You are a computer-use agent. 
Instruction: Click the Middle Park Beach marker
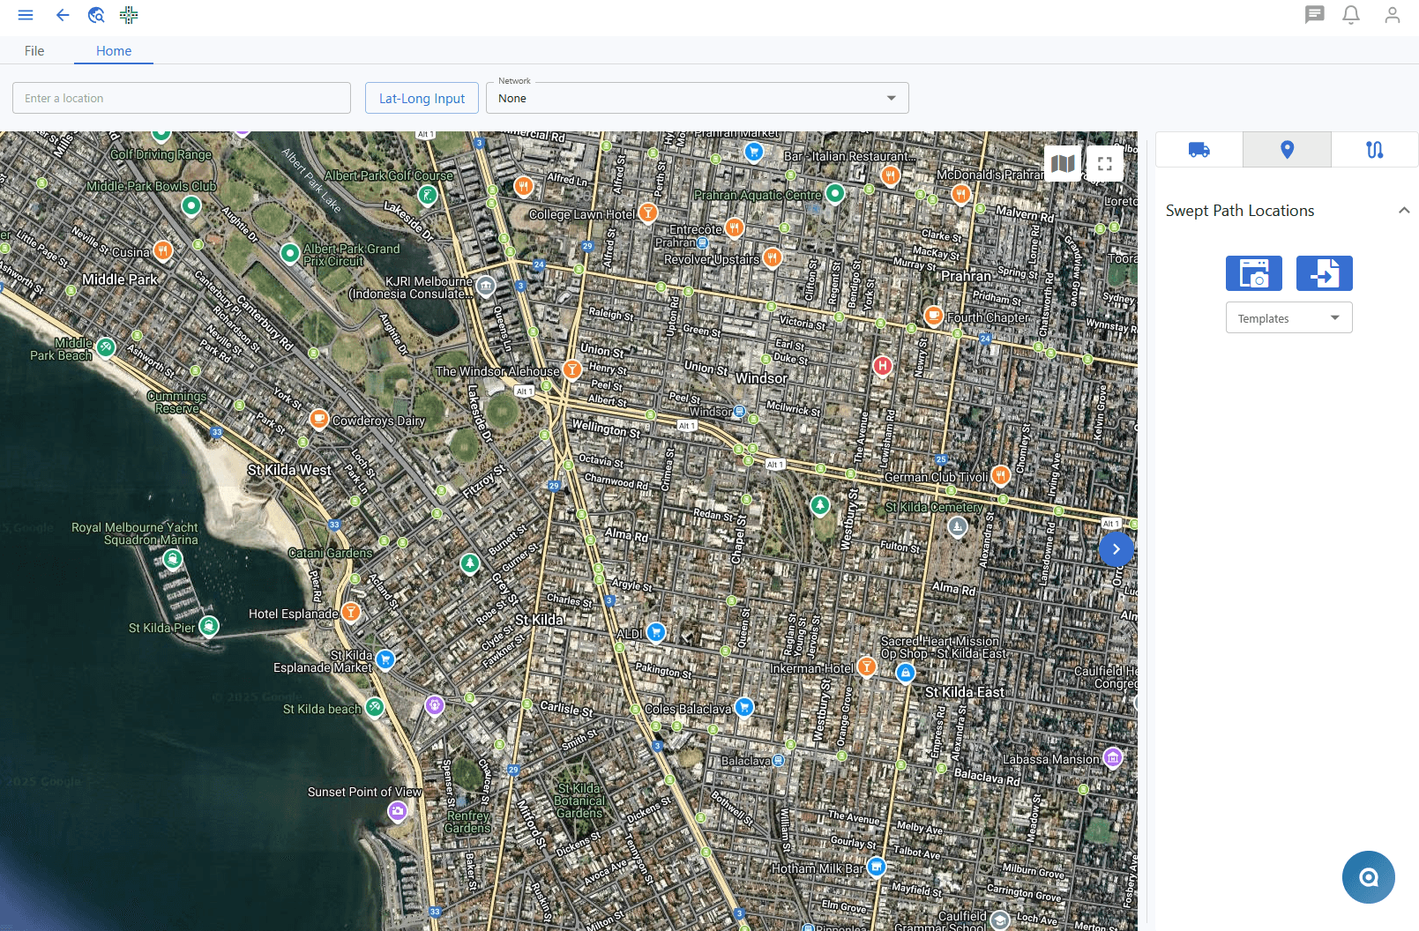pyautogui.click(x=106, y=347)
